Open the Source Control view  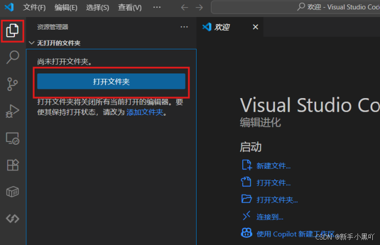pyautogui.click(x=13, y=84)
